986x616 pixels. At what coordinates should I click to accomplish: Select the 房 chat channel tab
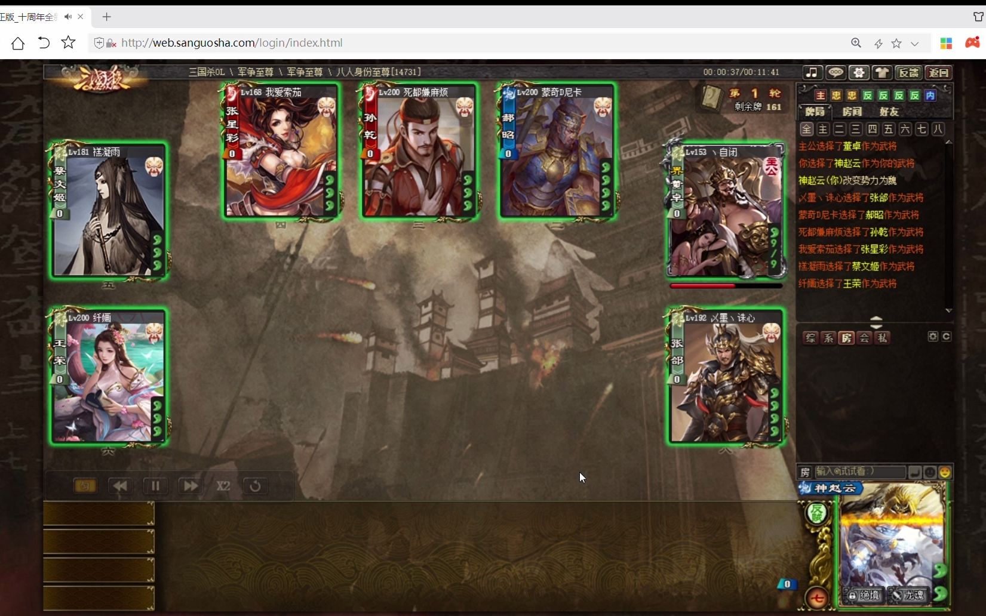(846, 338)
